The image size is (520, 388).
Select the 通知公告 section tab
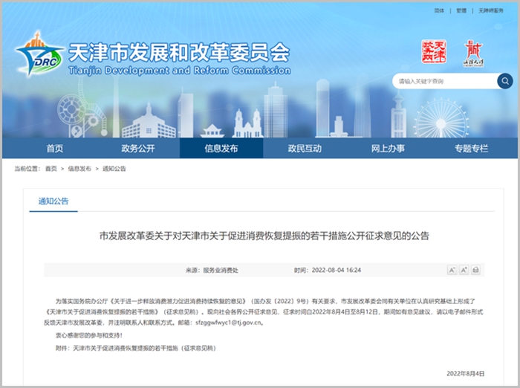point(53,201)
